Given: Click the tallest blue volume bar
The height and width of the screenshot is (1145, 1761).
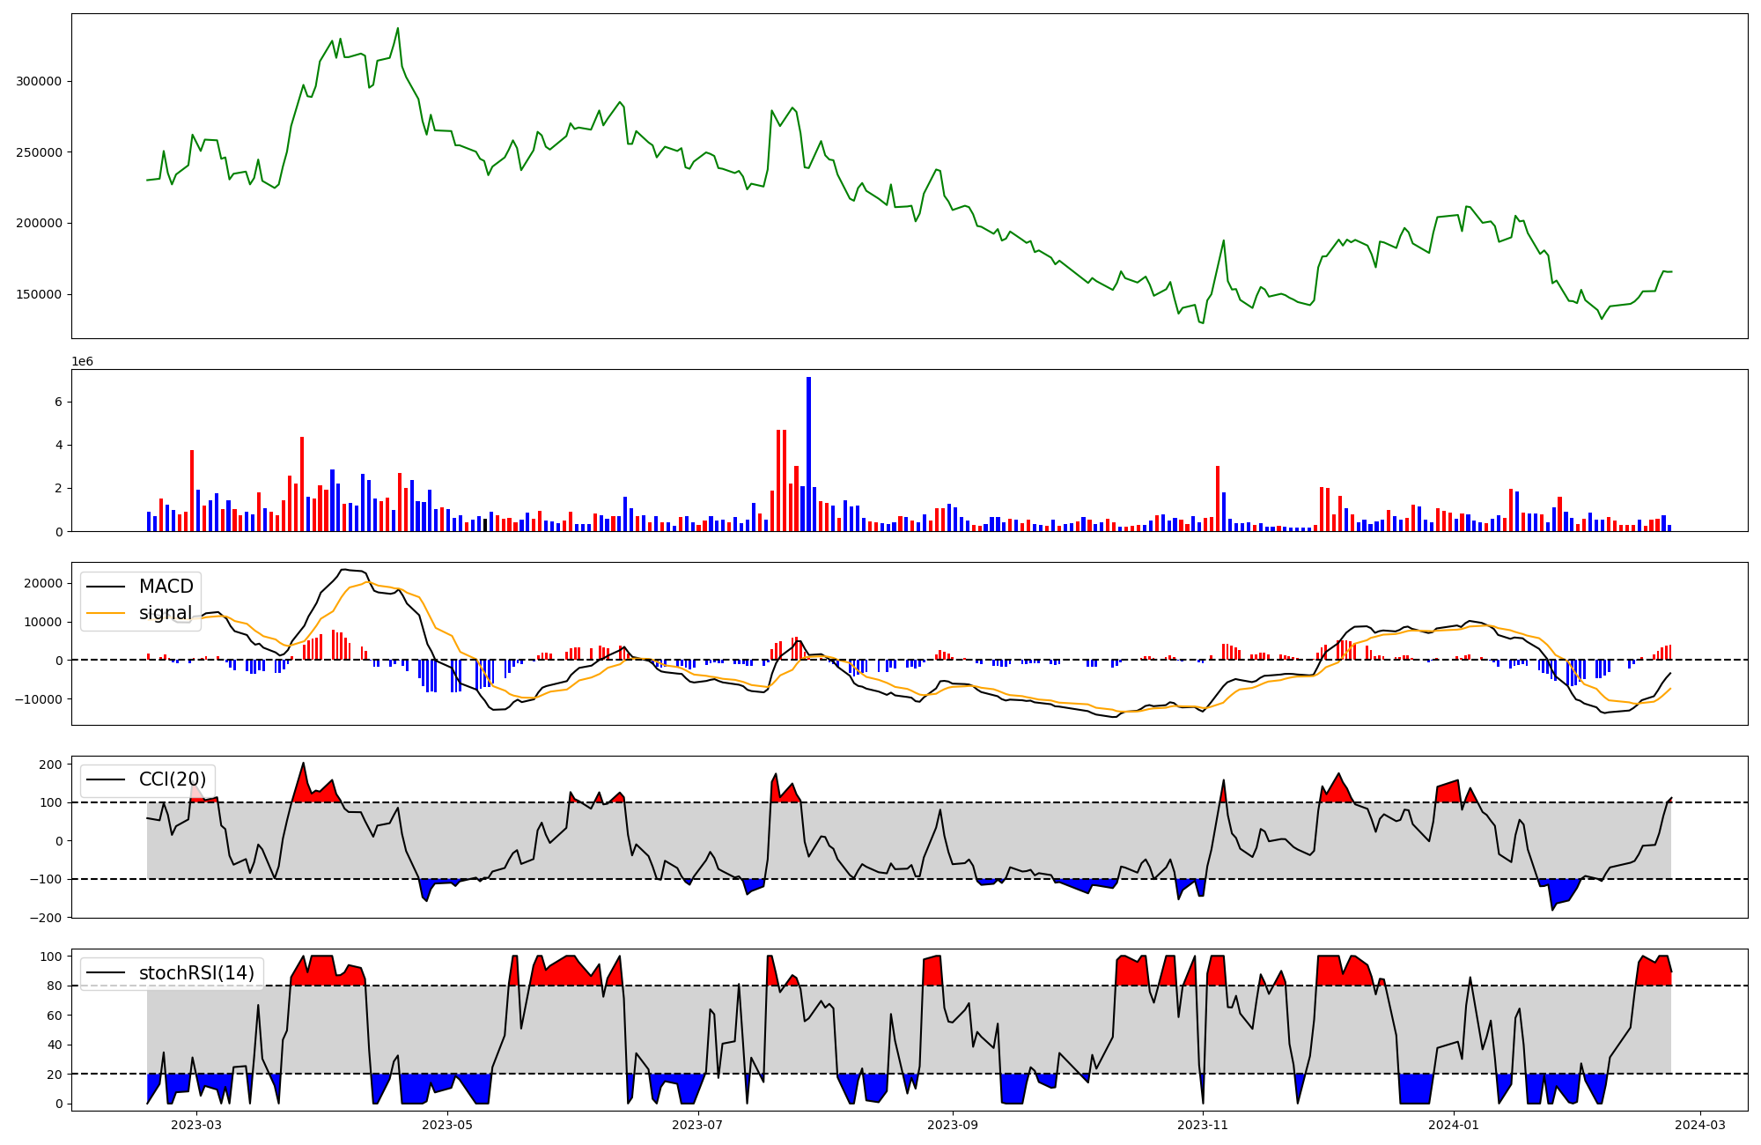Looking at the screenshot, I should [x=808, y=454].
